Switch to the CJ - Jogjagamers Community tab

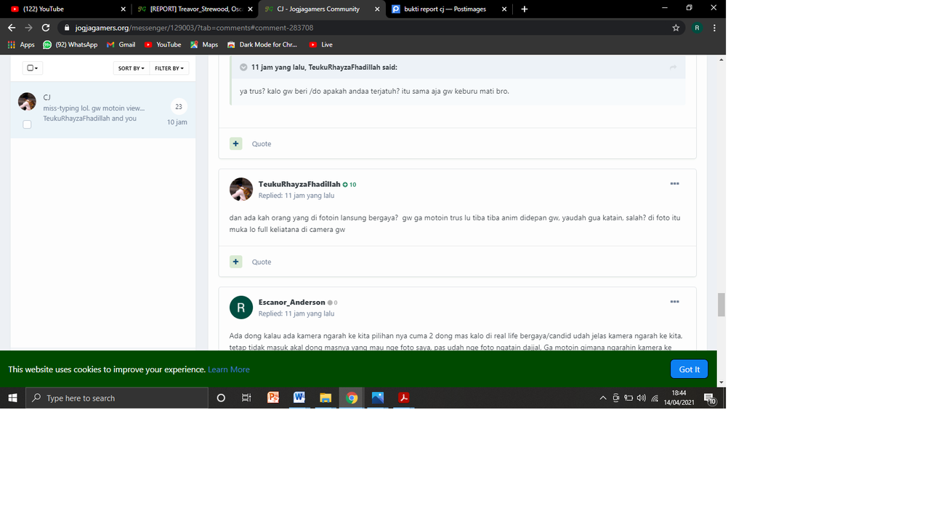coord(322,9)
